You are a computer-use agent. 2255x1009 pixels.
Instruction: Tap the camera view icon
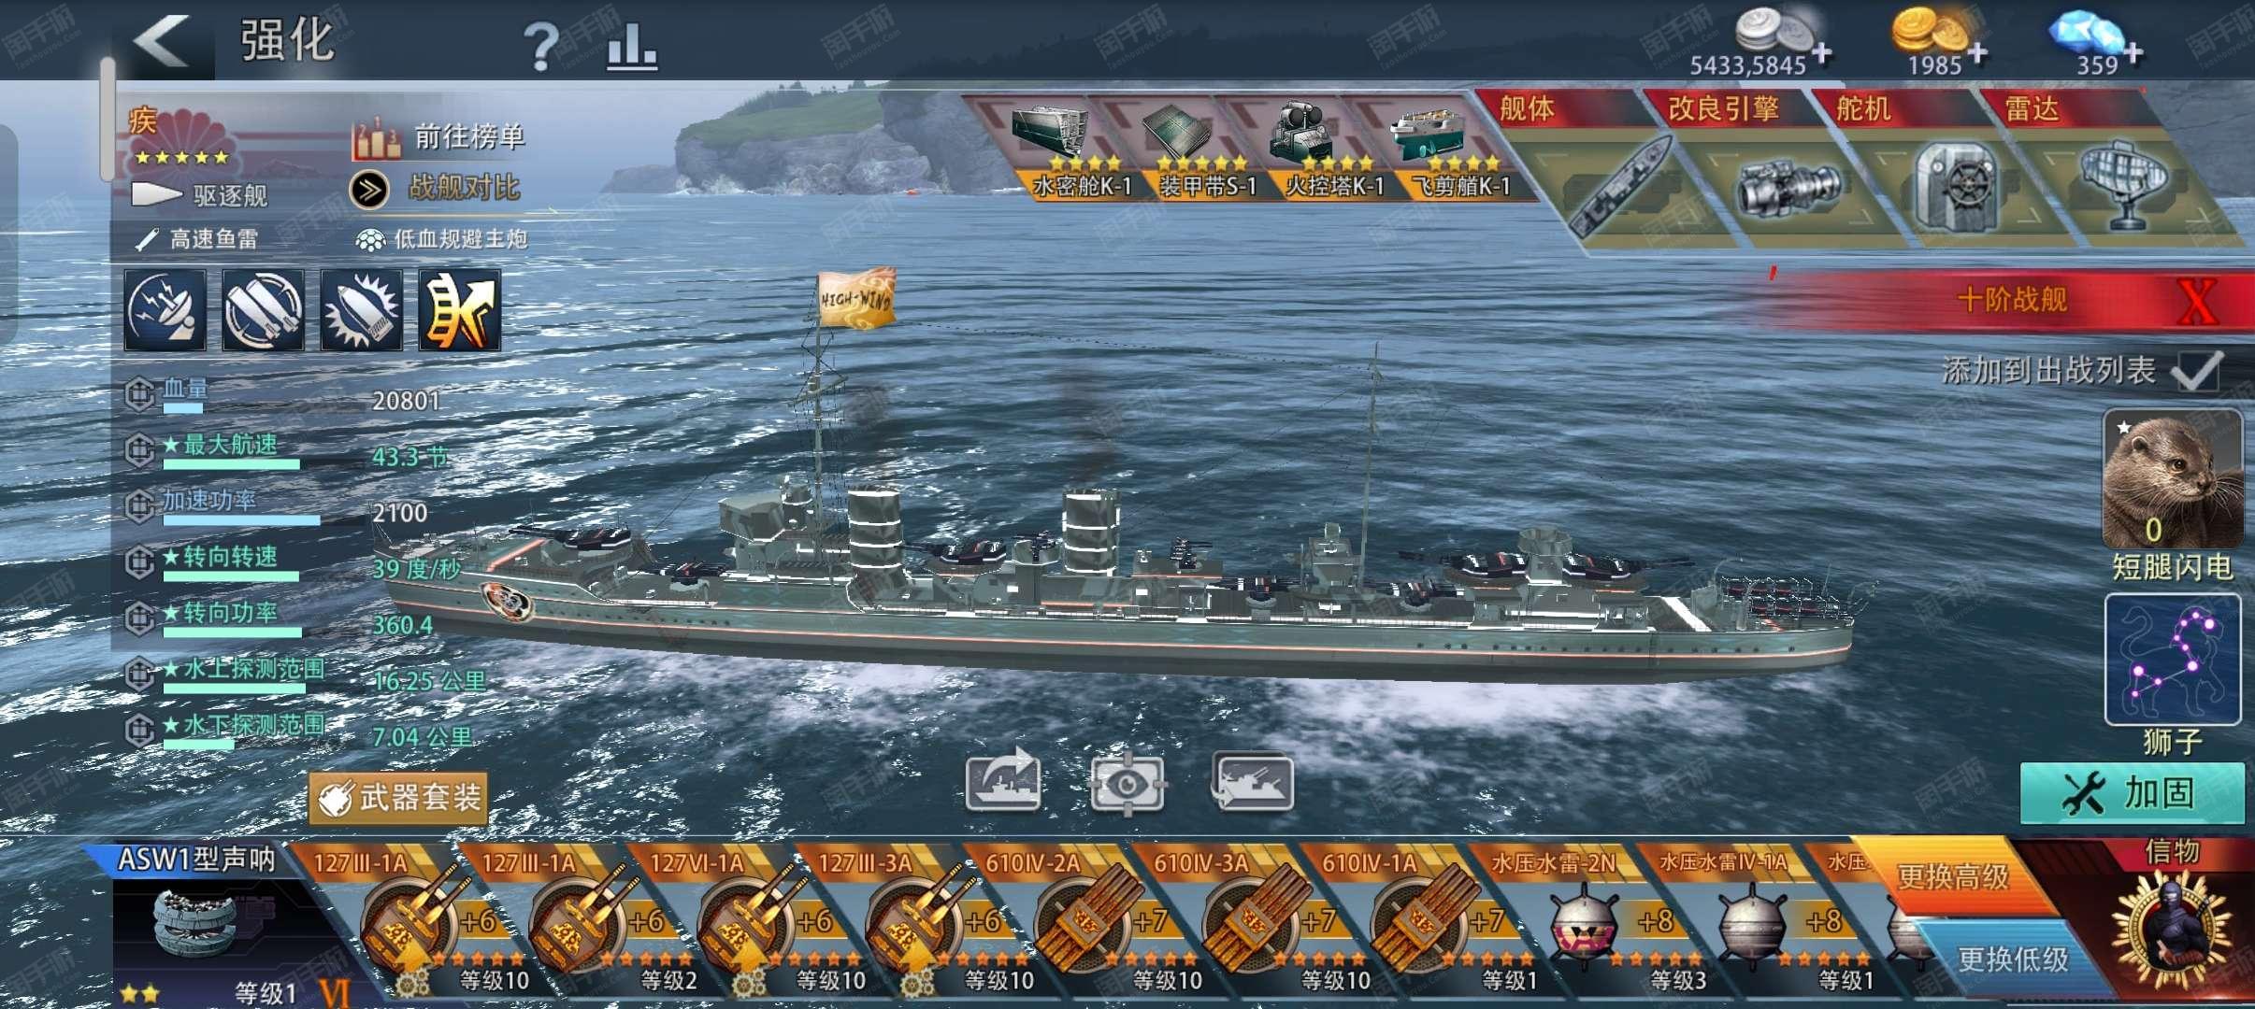1127,783
